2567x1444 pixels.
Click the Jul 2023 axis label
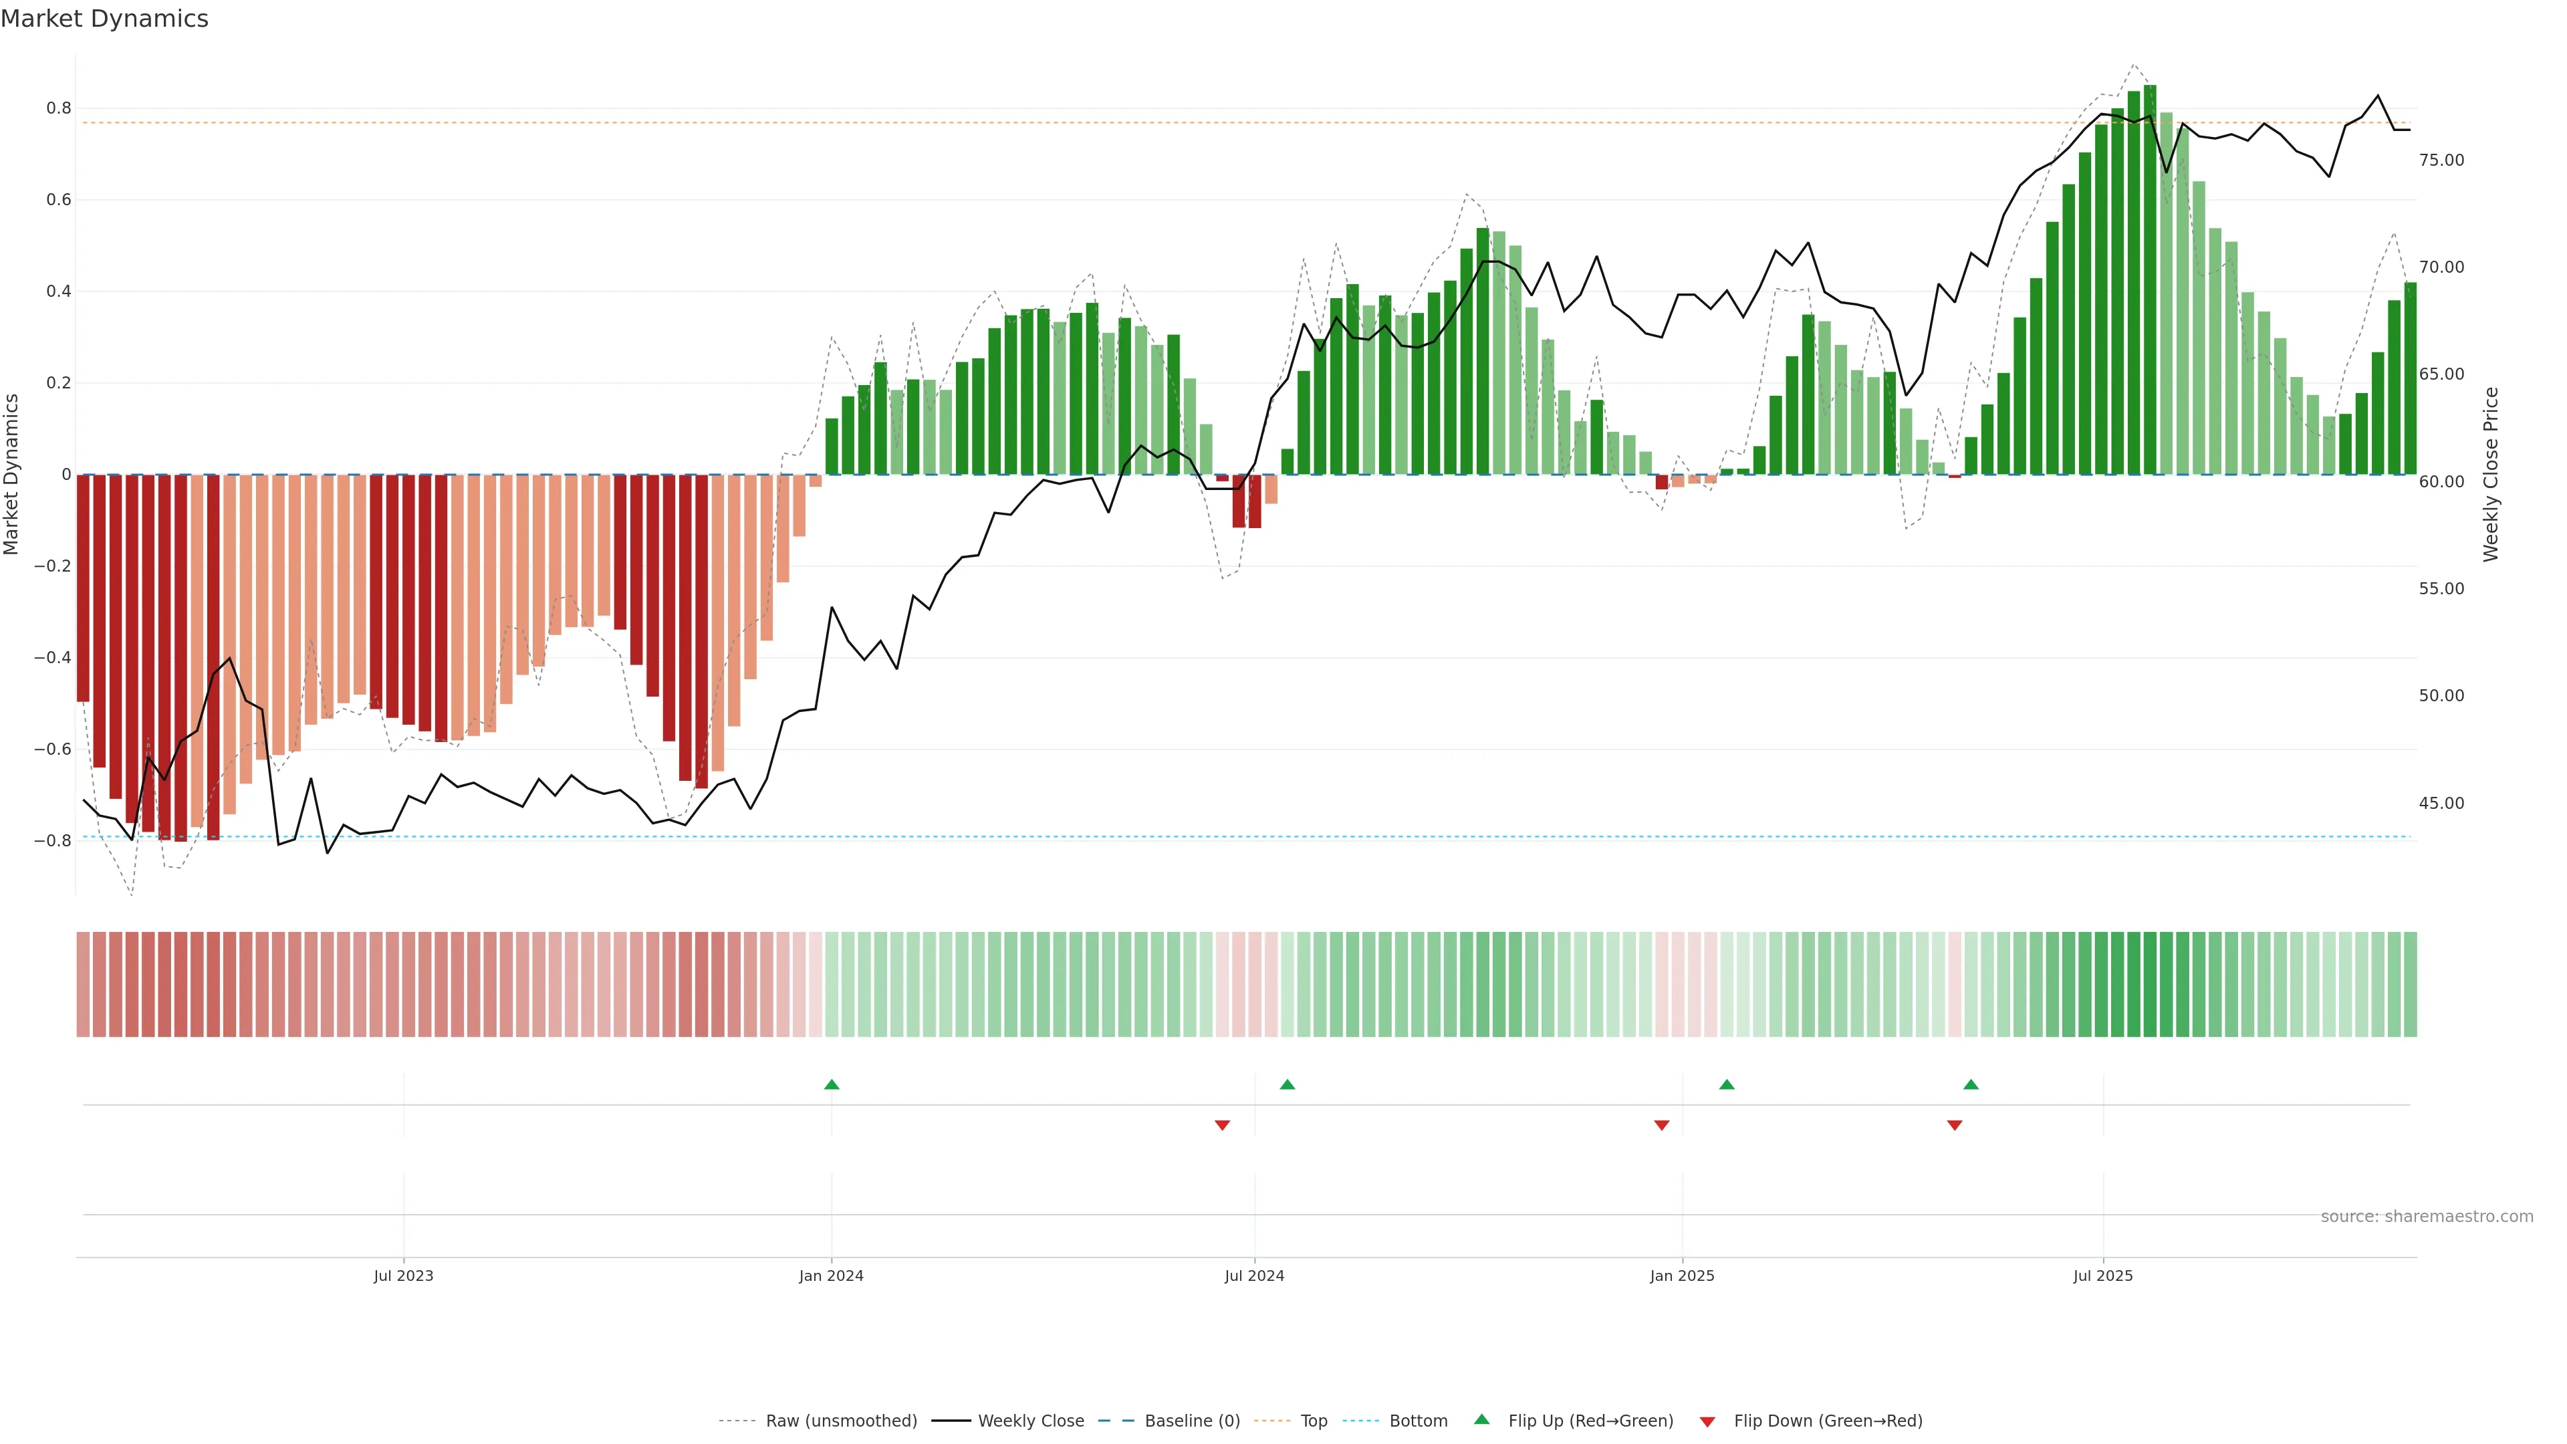[x=404, y=1276]
